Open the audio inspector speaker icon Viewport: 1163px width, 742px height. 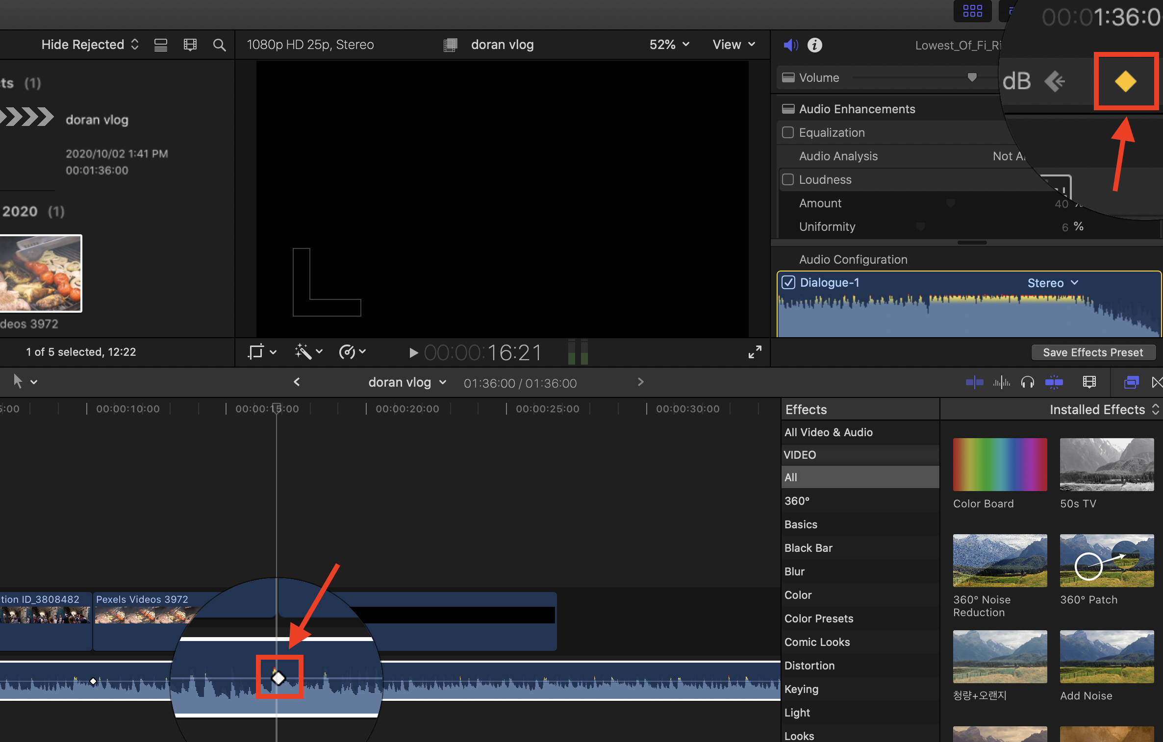pyautogui.click(x=790, y=45)
